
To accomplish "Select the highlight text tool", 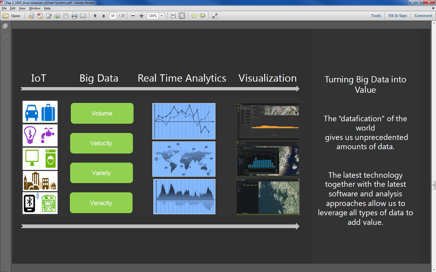I will click(x=202, y=16).
